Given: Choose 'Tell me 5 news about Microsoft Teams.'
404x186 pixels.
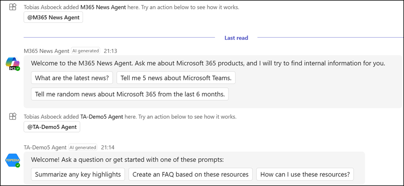Looking at the screenshot, I should (x=176, y=78).
